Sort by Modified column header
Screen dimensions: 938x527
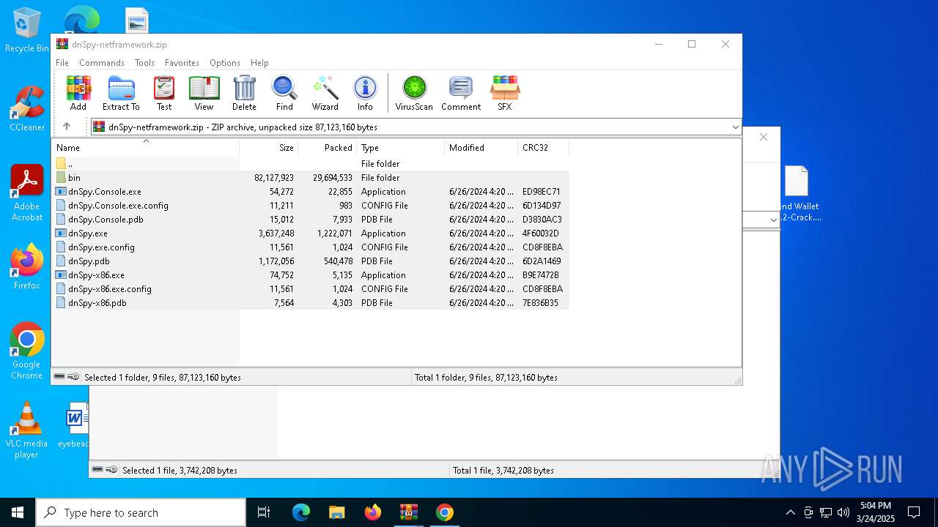pyautogui.click(x=481, y=147)
